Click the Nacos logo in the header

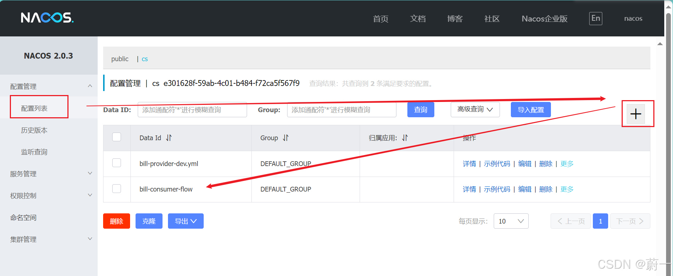[x=47, y=17]
